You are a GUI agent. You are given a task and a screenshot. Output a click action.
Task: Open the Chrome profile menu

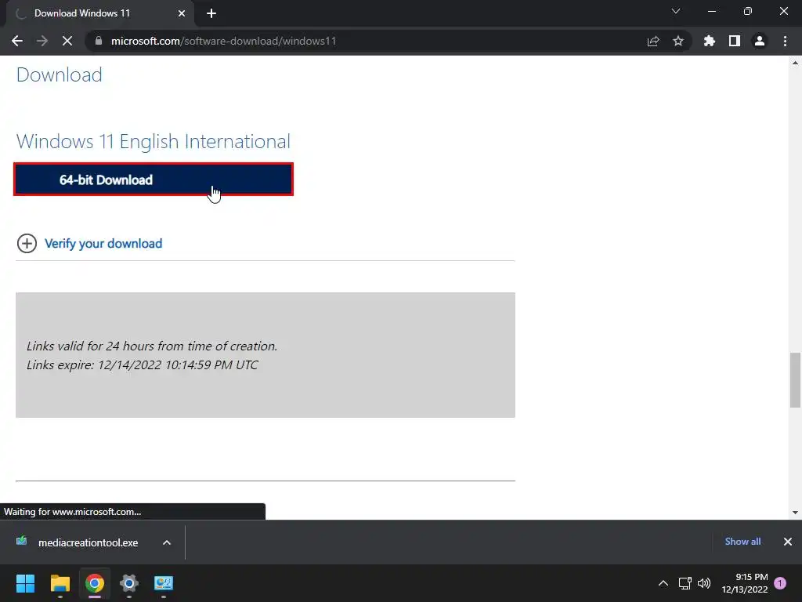760,41
